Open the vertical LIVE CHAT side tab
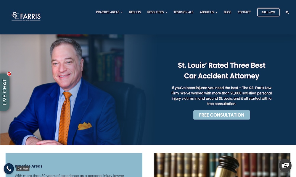 coord(4,92)
